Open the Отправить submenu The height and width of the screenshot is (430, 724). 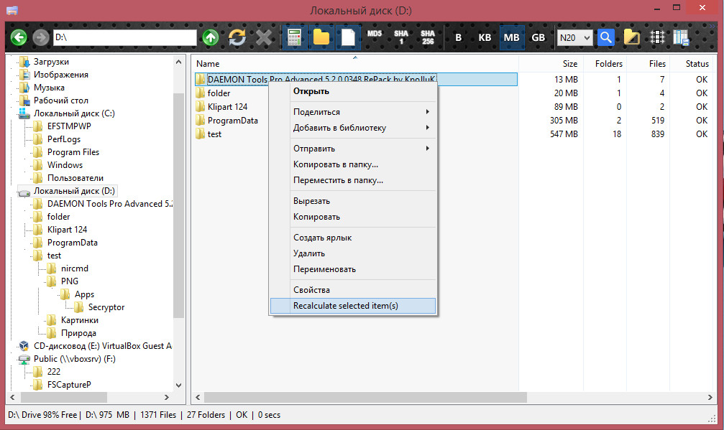click(353, 149)
